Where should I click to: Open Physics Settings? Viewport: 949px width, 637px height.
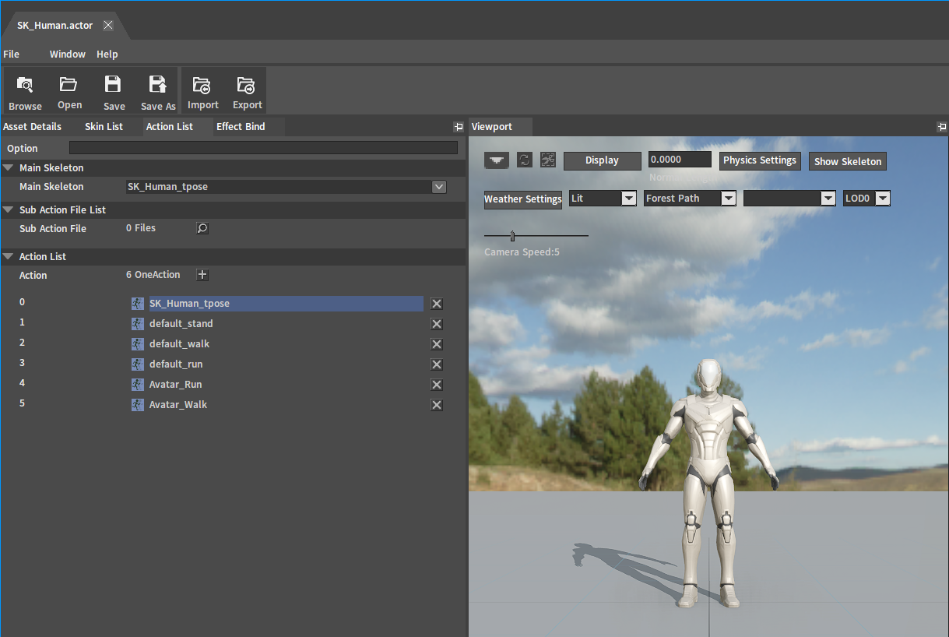tap(760, 160)
